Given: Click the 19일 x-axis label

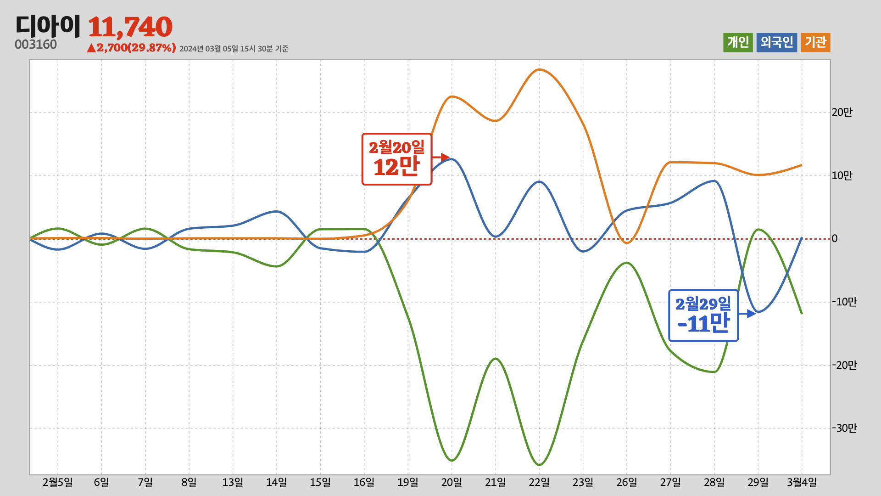Looking at the screenshot, I should click(408, 483).
